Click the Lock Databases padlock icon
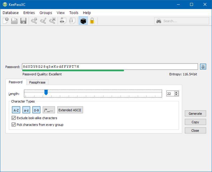This screenshot has height=172, width=212. tap(92, 21)
